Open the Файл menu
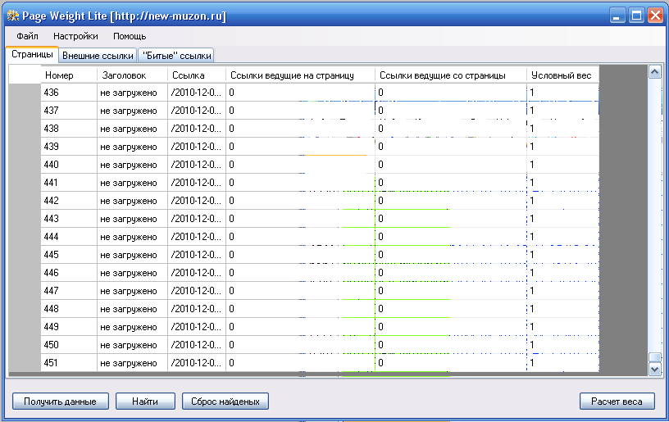The image size is (669, 422). pos(27,36)
